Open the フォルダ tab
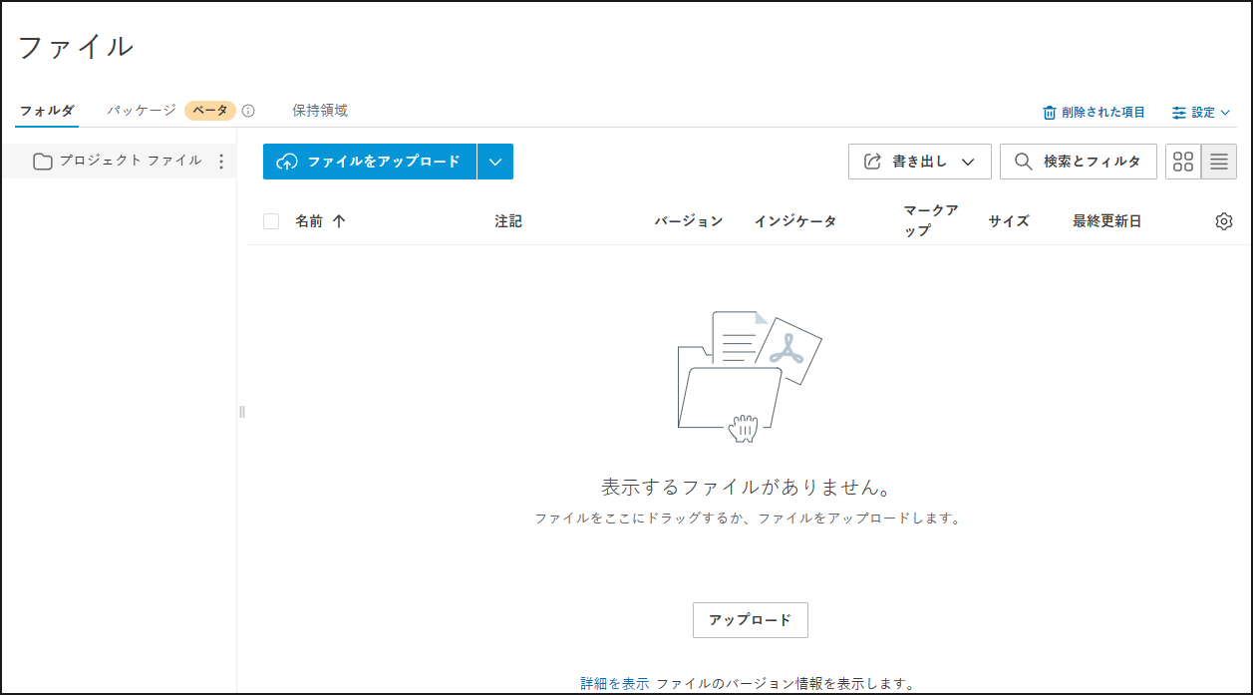Image resolution: width=1253 pixels, height=695 pixels. [x=47, y=111]
